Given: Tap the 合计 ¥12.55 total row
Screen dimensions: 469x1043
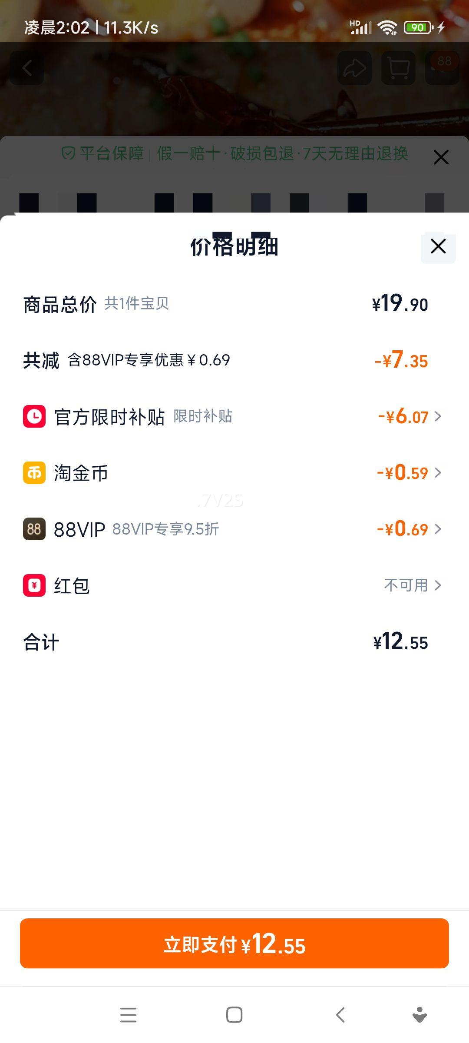Looking at the screenshot, I should click(234, 642).
